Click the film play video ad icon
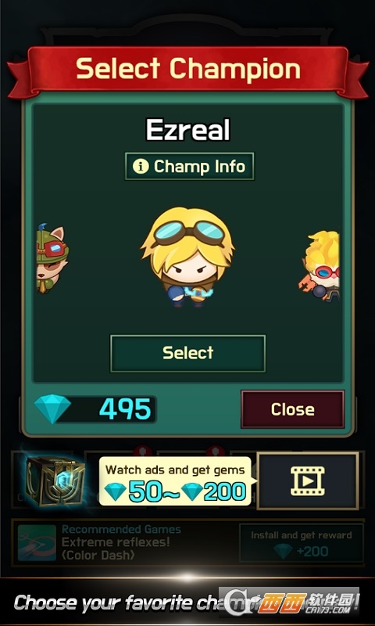Screen dimensions: 375x626 [x=308, y=481]
